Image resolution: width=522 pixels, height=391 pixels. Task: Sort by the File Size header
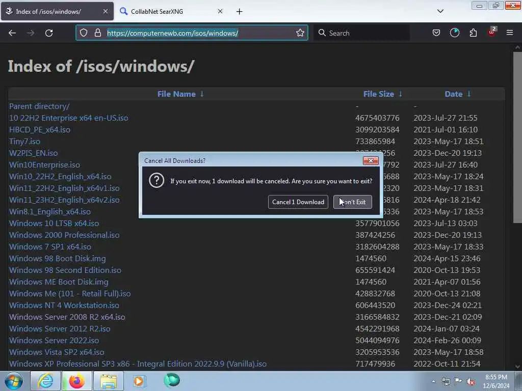379,94
